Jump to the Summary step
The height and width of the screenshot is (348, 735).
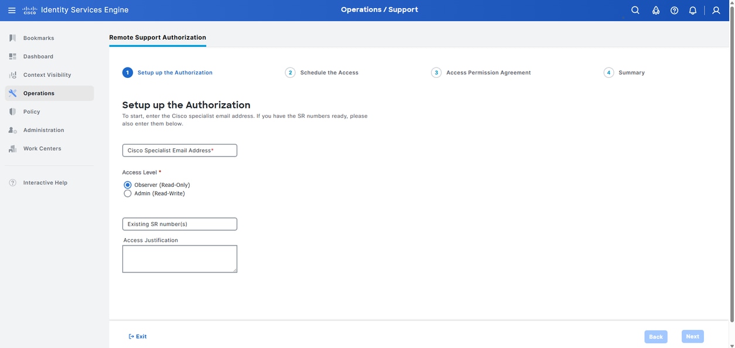[x=631, y=71]
